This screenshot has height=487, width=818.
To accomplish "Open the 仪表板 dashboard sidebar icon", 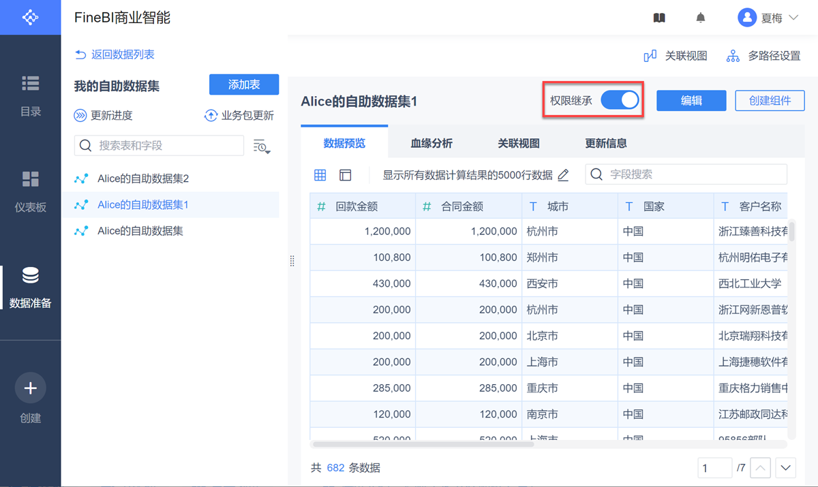I will [x=31, y=179].
